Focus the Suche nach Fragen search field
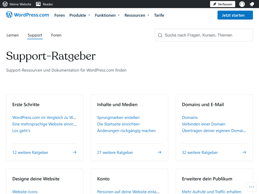Screen dimensions: 259x194 [207, 35]
